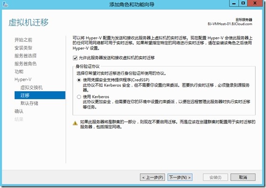Click the 虚拟机迁移 page heading

tap(29, 22)
